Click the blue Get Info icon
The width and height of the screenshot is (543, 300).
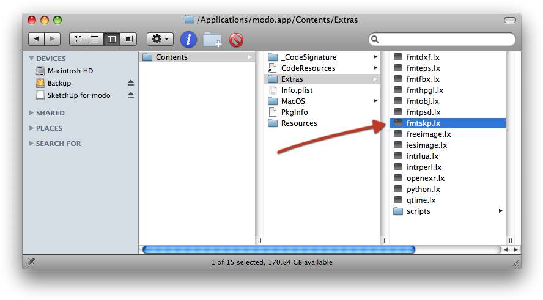(x=188, y=40)
